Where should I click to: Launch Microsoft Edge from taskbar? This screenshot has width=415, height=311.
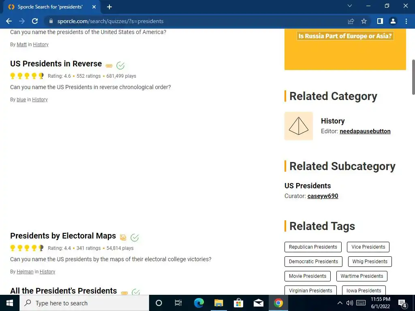[199, 303]
